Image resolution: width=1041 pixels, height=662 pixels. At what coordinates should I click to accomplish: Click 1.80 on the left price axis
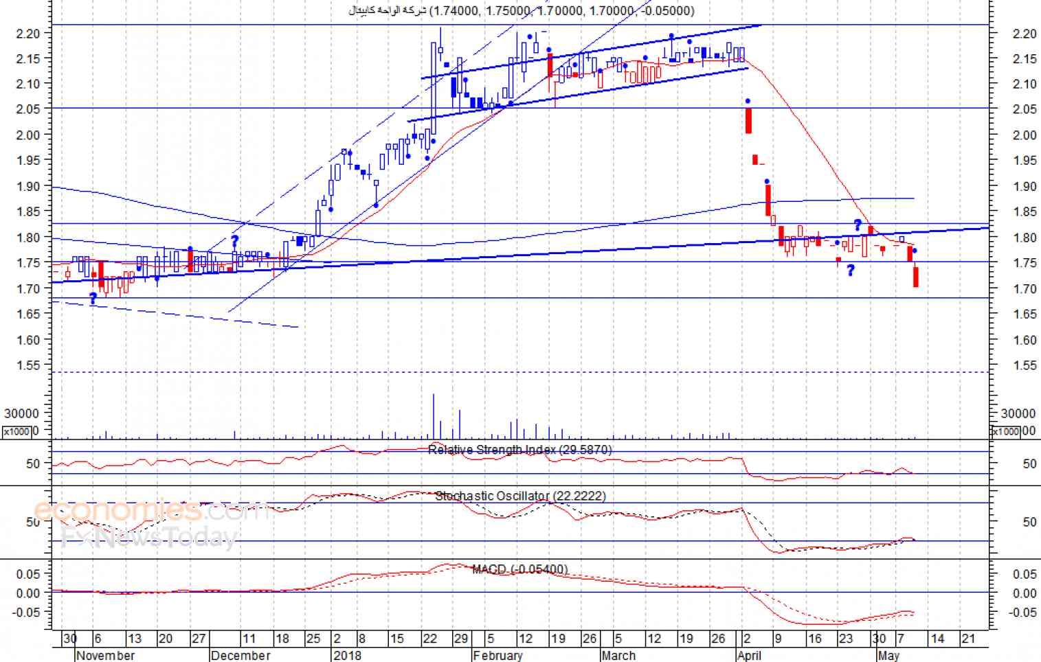(27, 238)
